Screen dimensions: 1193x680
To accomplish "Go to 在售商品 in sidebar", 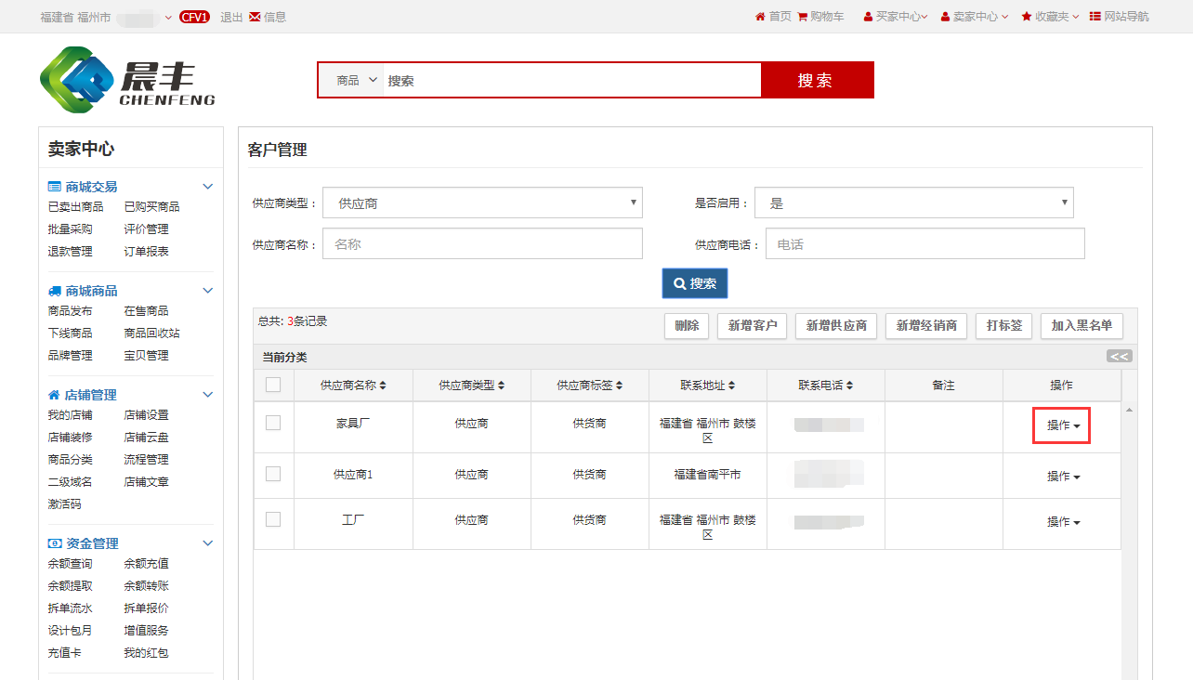I will click(146, 311).
